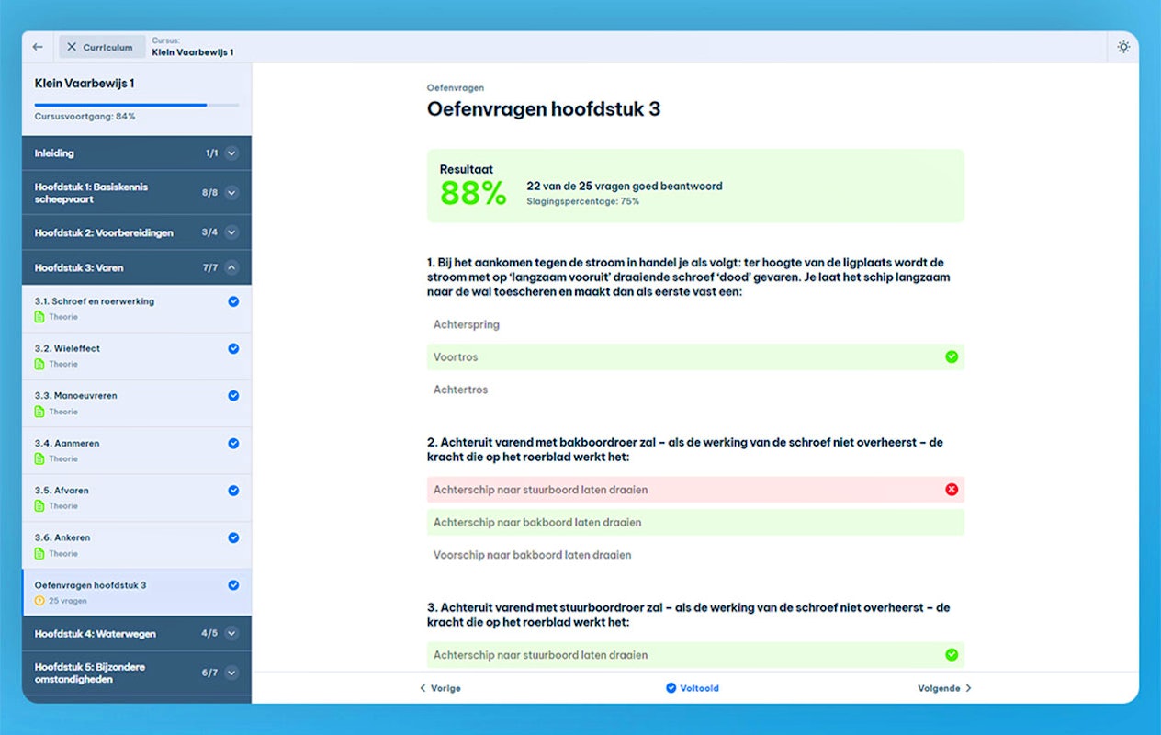Click the green check beside Voortros answer

point(952,356)
